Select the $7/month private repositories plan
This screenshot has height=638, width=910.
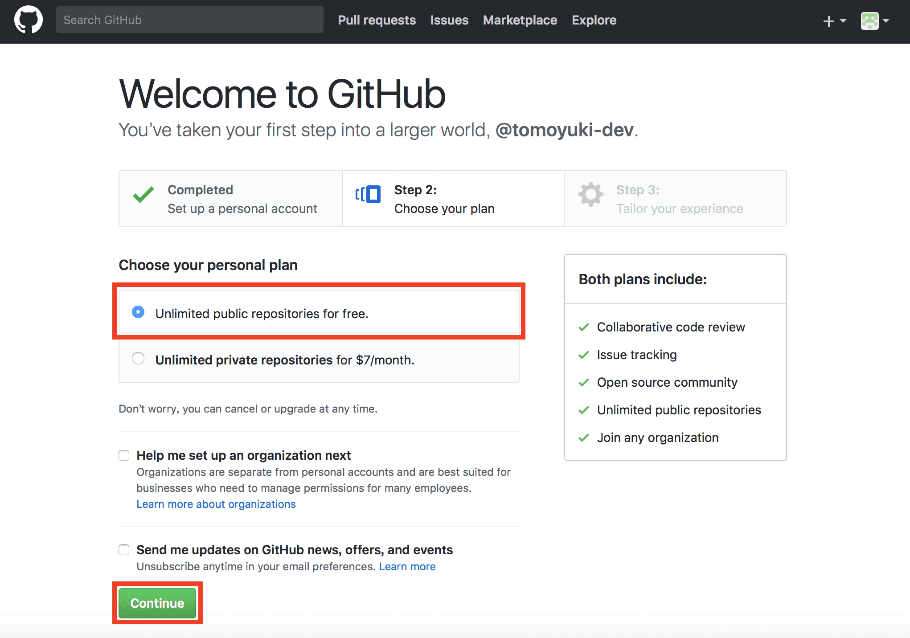click(138, 358)
